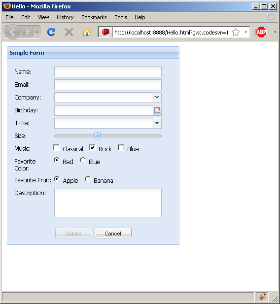Click the window resize grip in the corner
280x304 pixels.
275,299
